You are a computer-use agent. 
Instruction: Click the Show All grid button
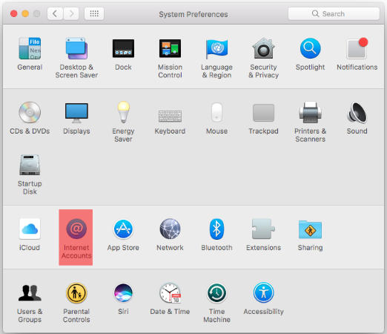click(94, 13)
